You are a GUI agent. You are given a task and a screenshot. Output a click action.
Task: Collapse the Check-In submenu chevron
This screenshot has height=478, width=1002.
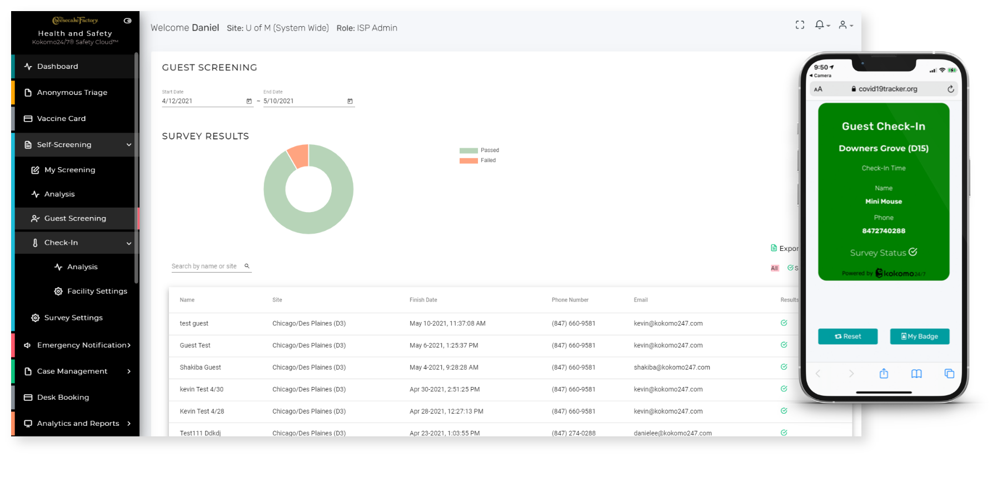pyautogui.click(x=129, y=243)
